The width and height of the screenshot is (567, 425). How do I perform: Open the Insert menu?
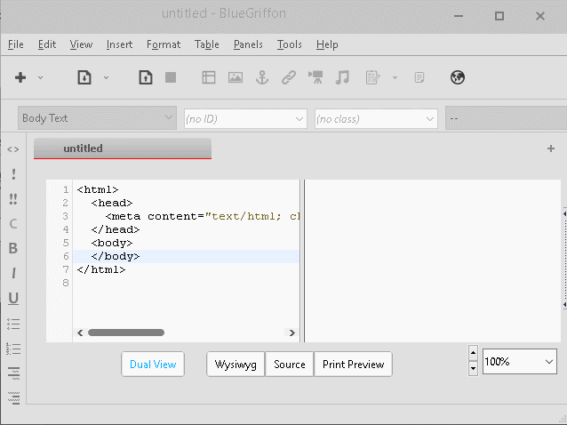point(119,44)
